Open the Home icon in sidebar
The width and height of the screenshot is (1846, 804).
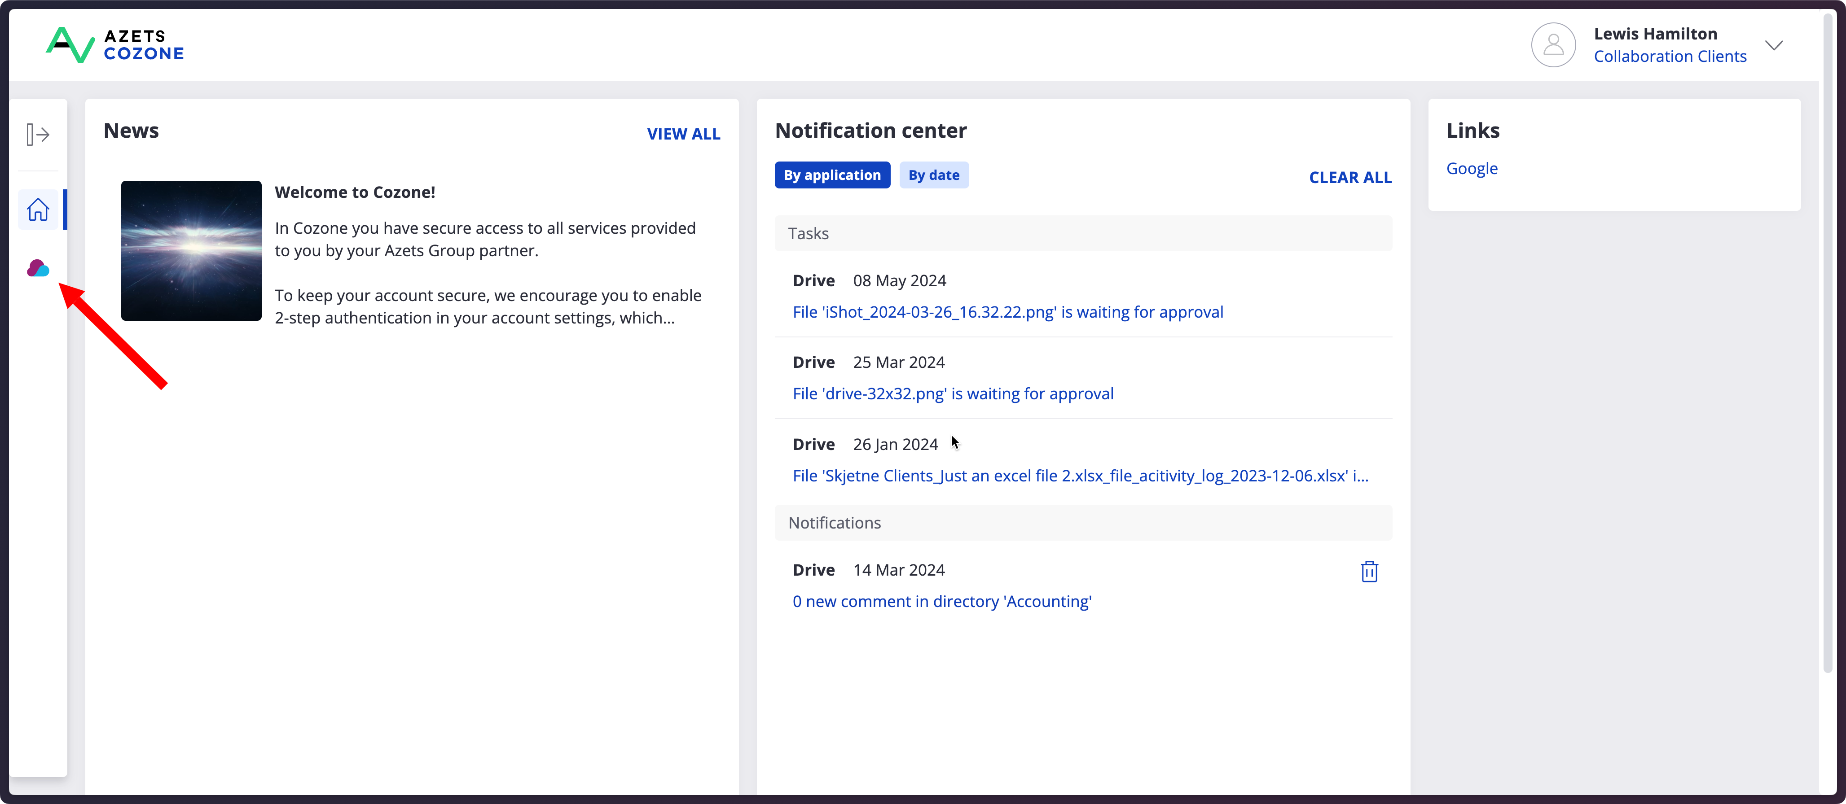coord(38,210)
